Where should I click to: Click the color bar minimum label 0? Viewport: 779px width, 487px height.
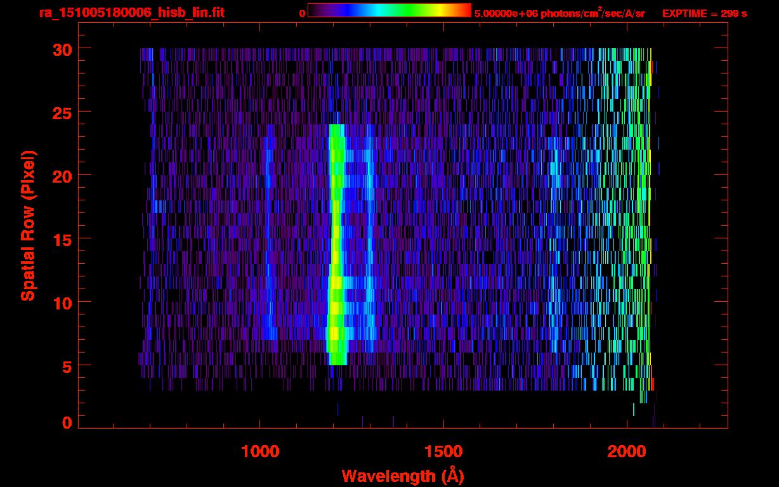tap(302, 13)
